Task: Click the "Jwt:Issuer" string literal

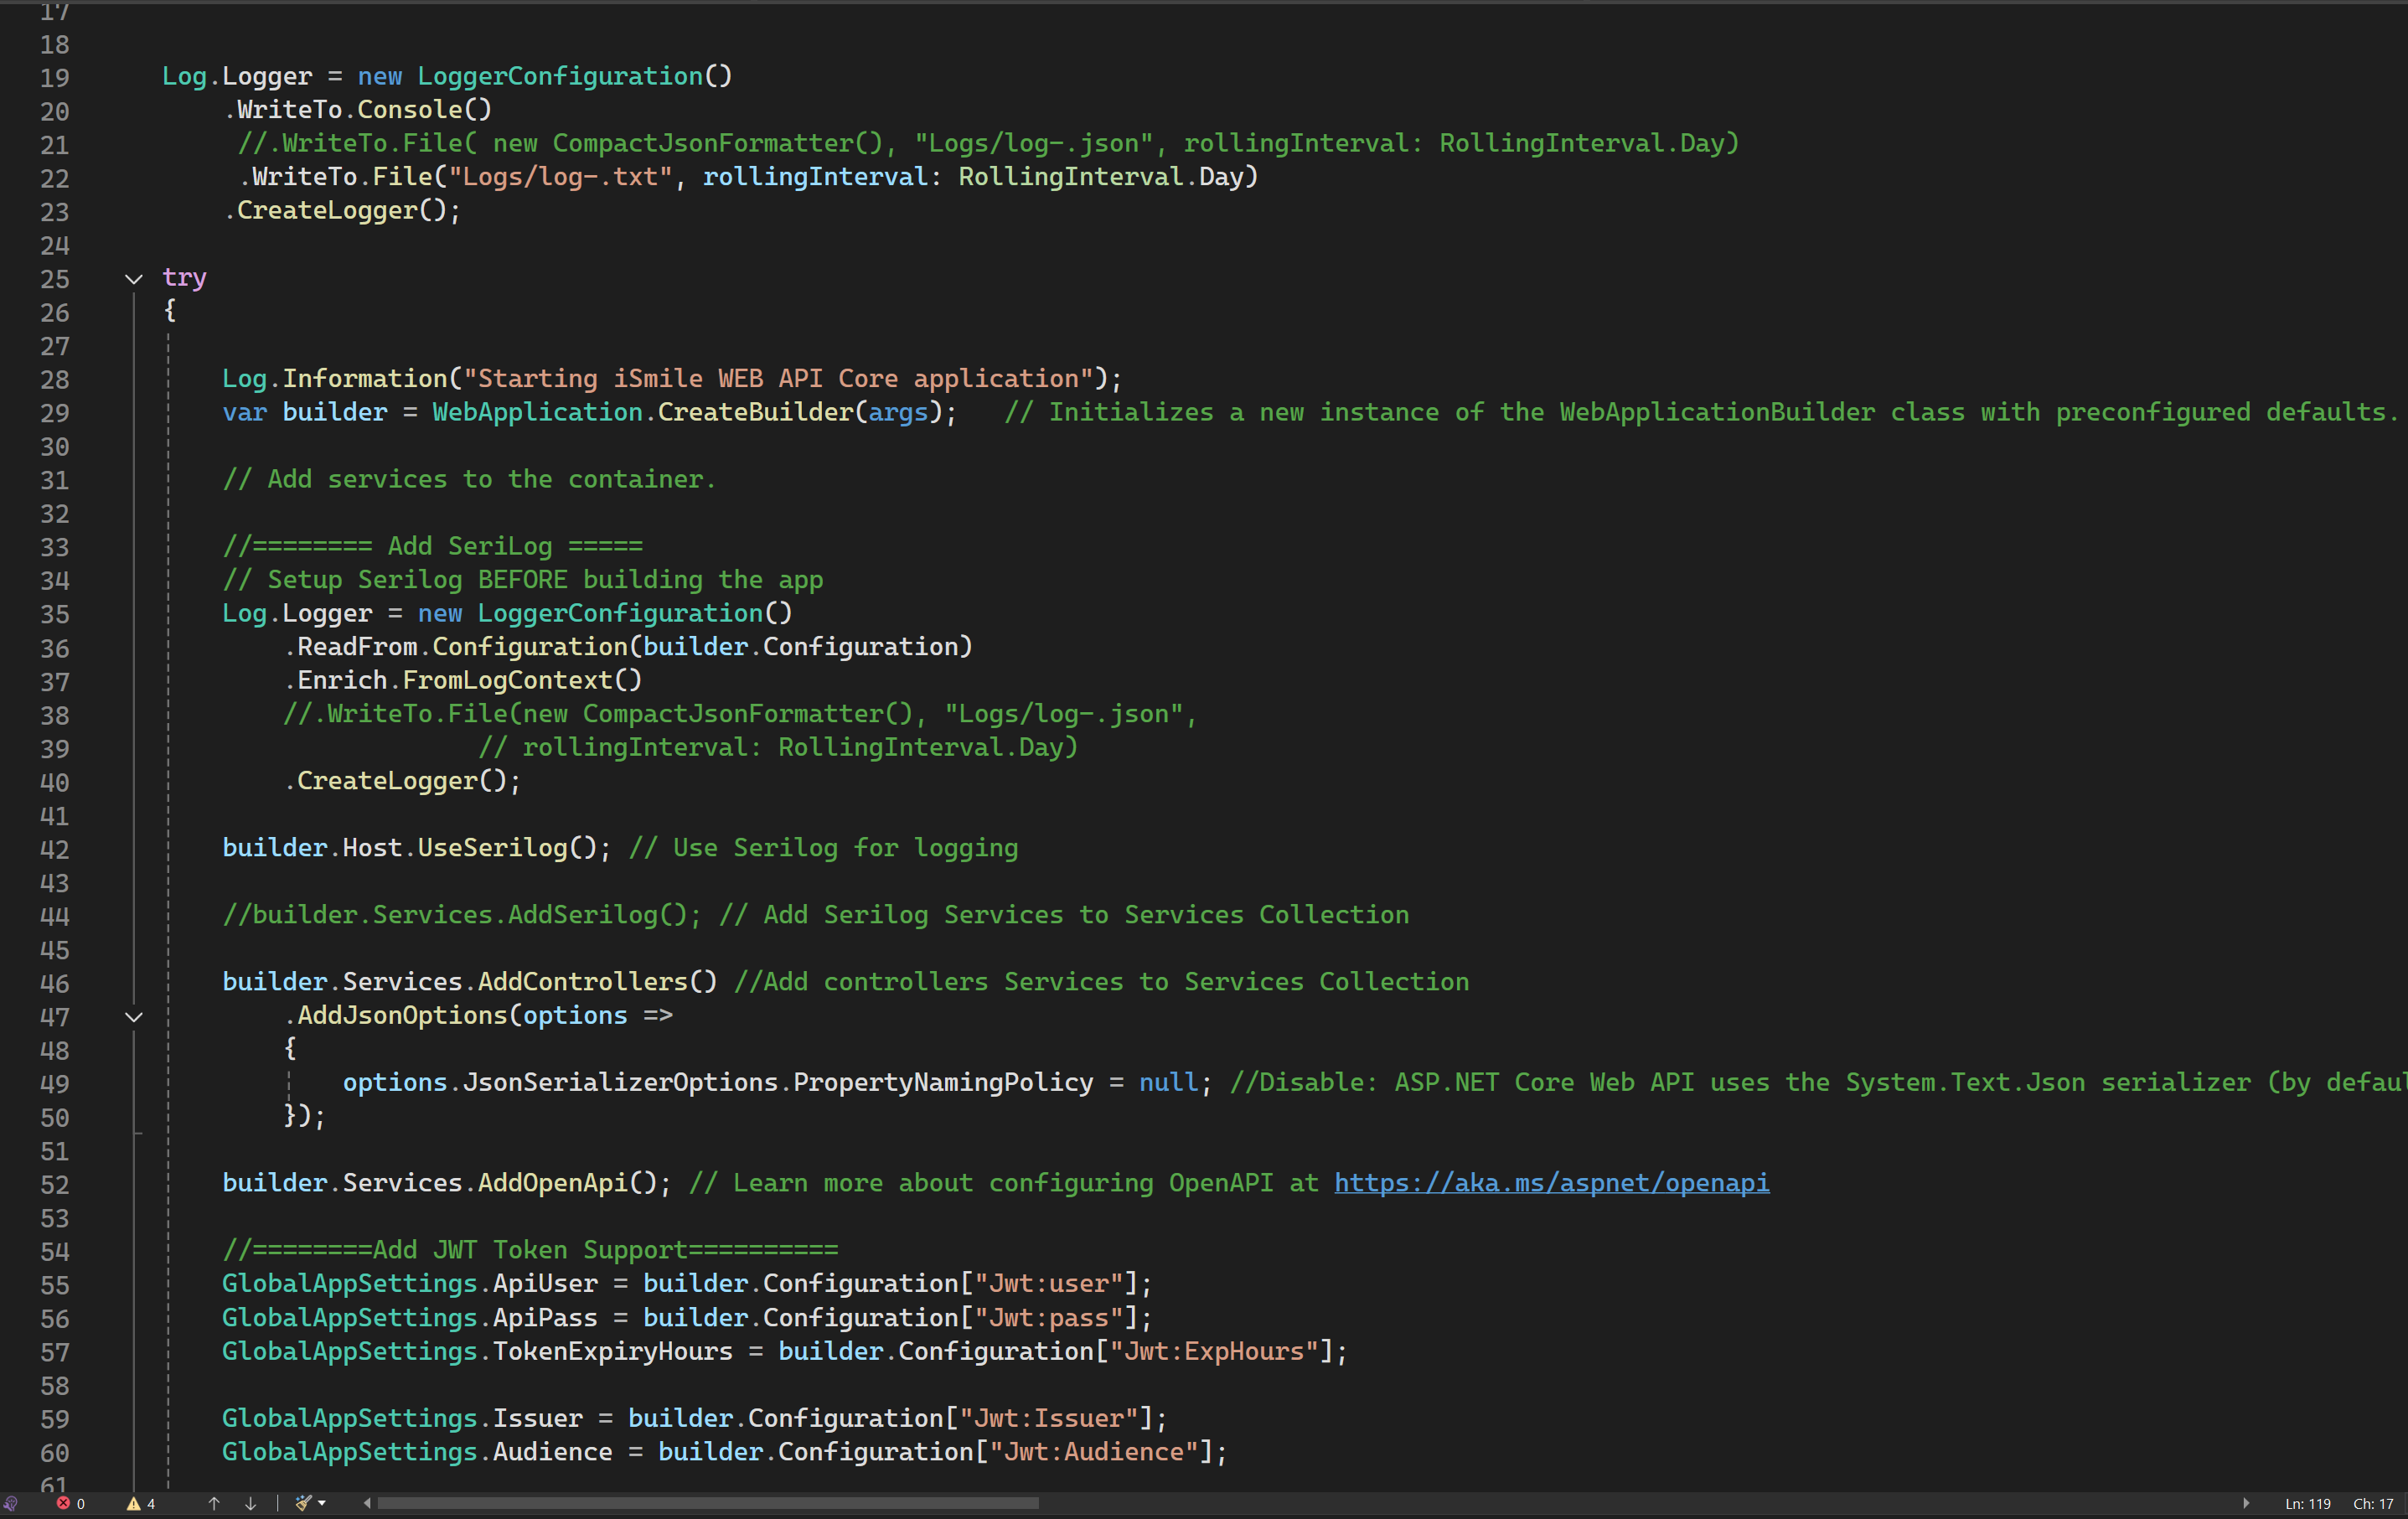Action: [x=1049, y=1419]
